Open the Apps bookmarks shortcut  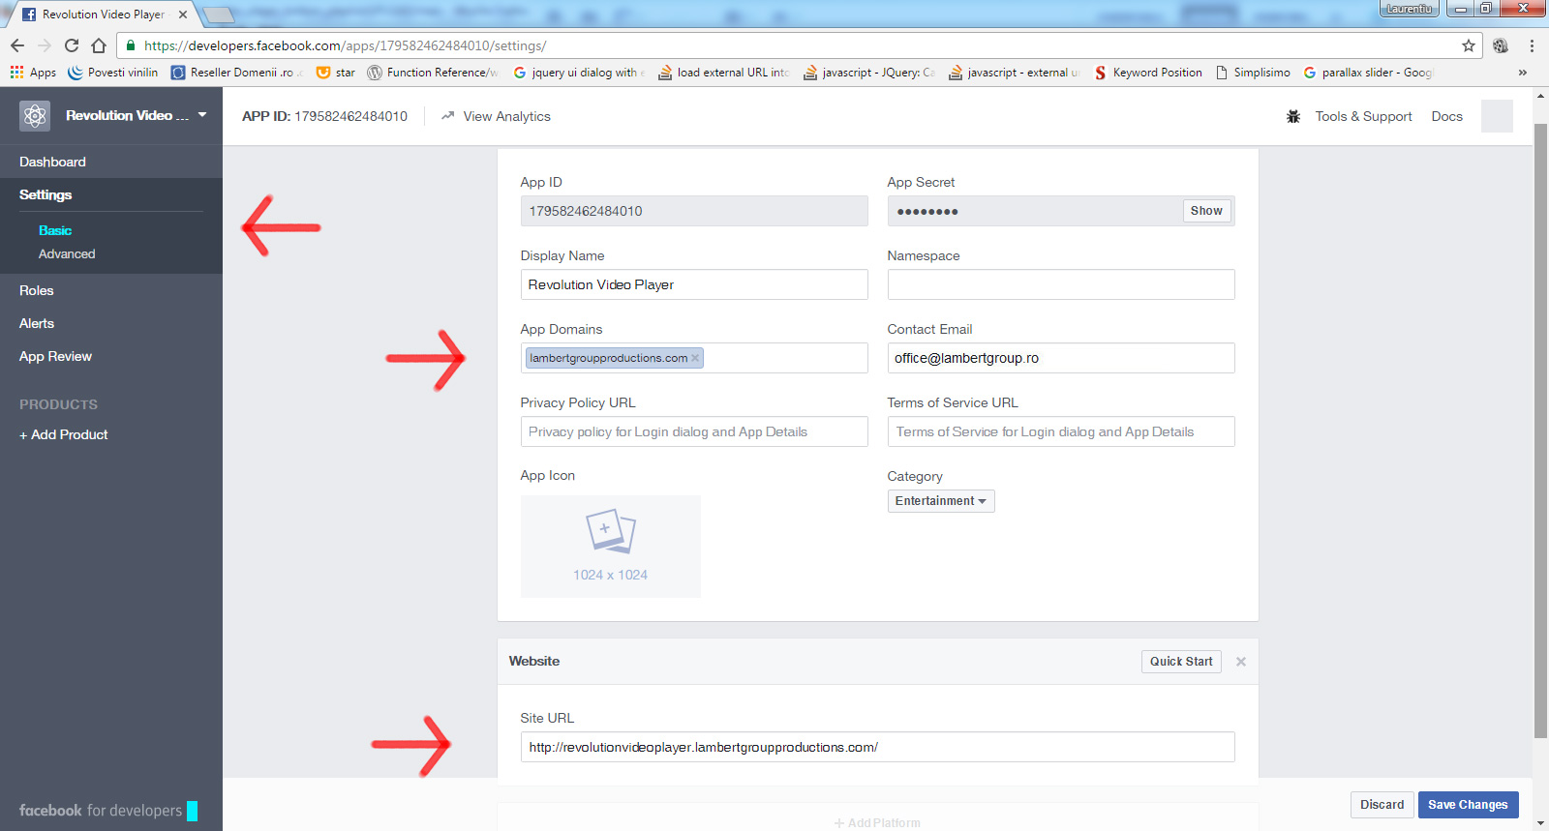[x=33, y=73]
